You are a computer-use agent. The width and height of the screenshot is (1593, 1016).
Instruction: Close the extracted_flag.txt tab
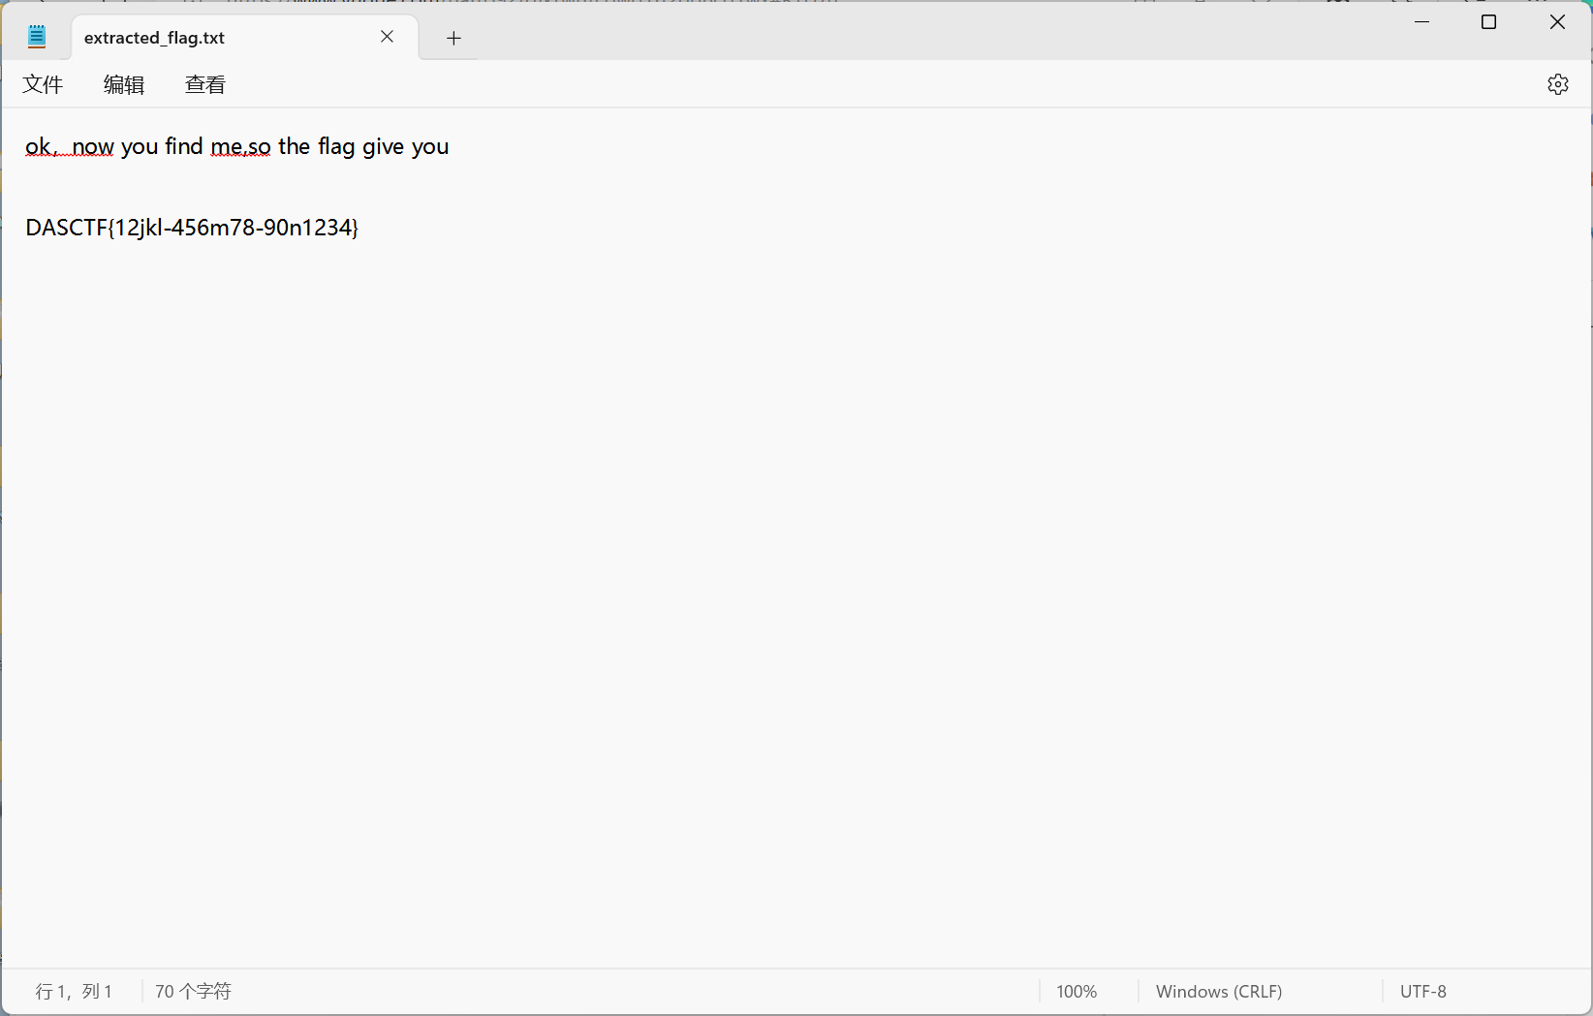click(387, 37)
